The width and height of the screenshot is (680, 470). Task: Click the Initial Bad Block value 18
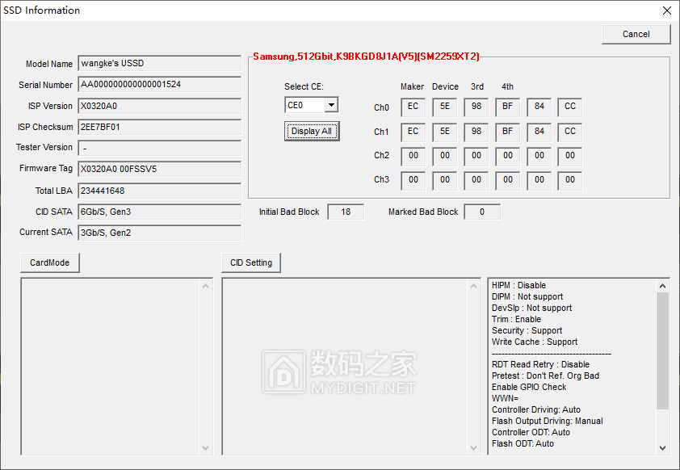click(x=346, y=212)
